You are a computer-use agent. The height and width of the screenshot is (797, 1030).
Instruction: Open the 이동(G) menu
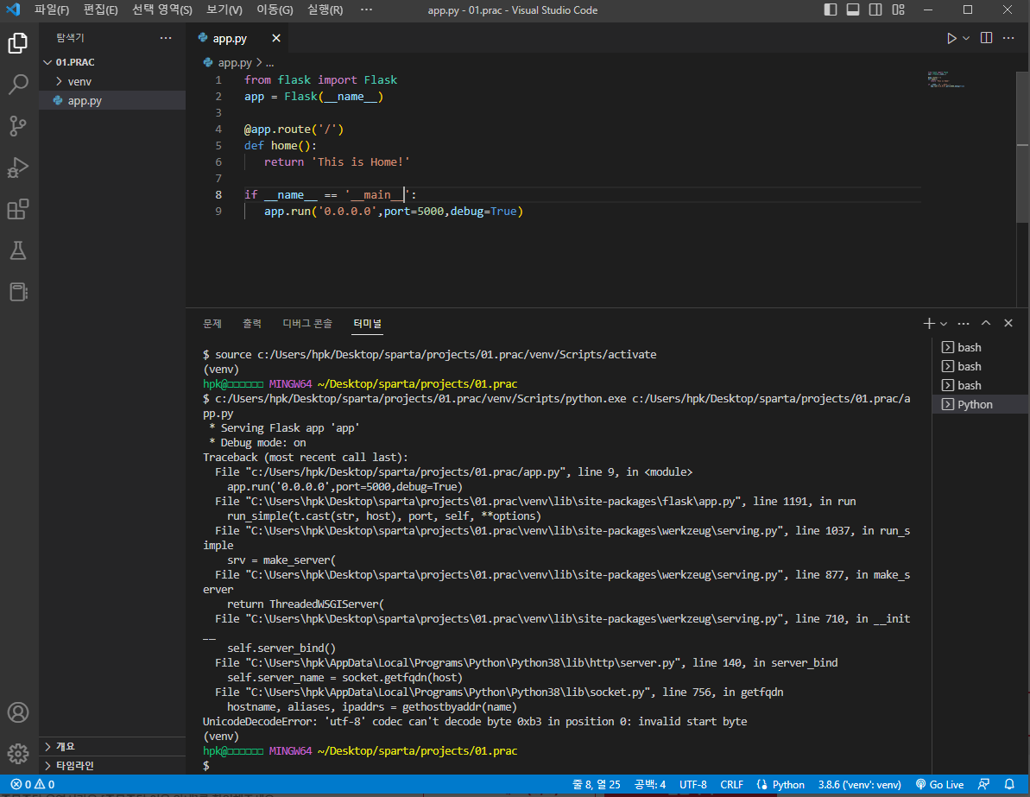[275, 9]
